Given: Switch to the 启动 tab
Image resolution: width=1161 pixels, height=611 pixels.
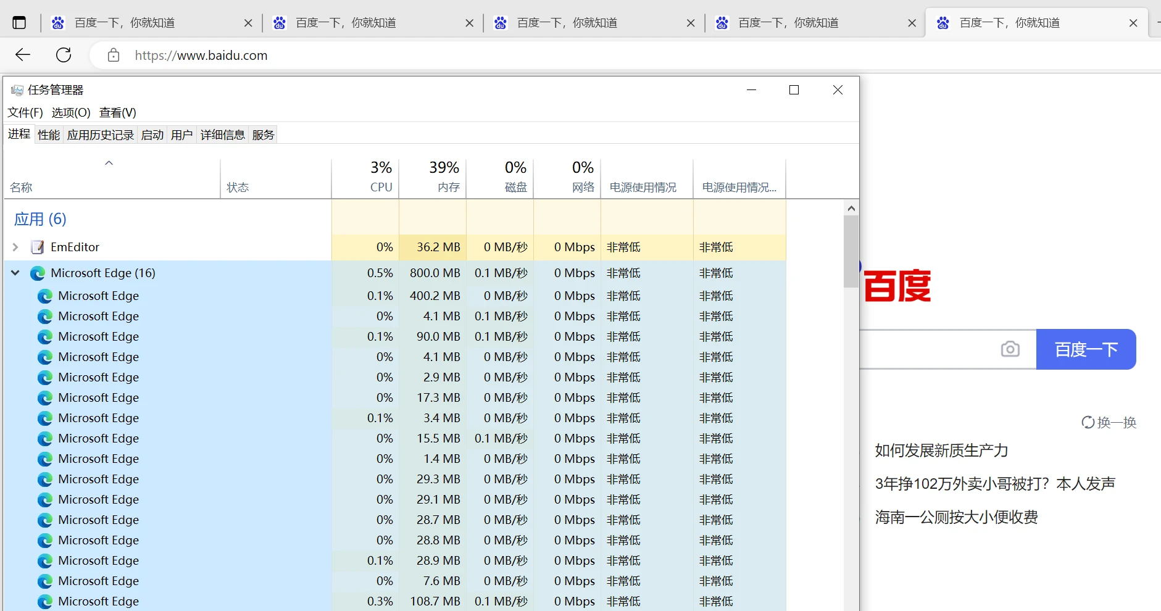Looking at the screenshot, I should pyautogui.click(x=152, y=135).
